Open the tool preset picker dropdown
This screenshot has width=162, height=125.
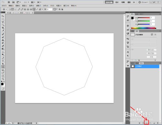[x=5, y=9]
